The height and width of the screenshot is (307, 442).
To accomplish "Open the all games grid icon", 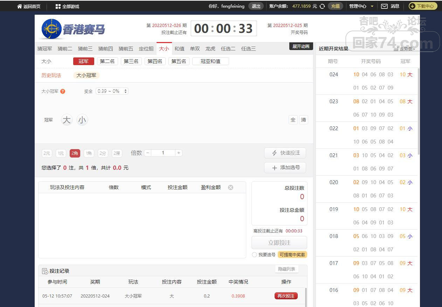I will 58,6.
